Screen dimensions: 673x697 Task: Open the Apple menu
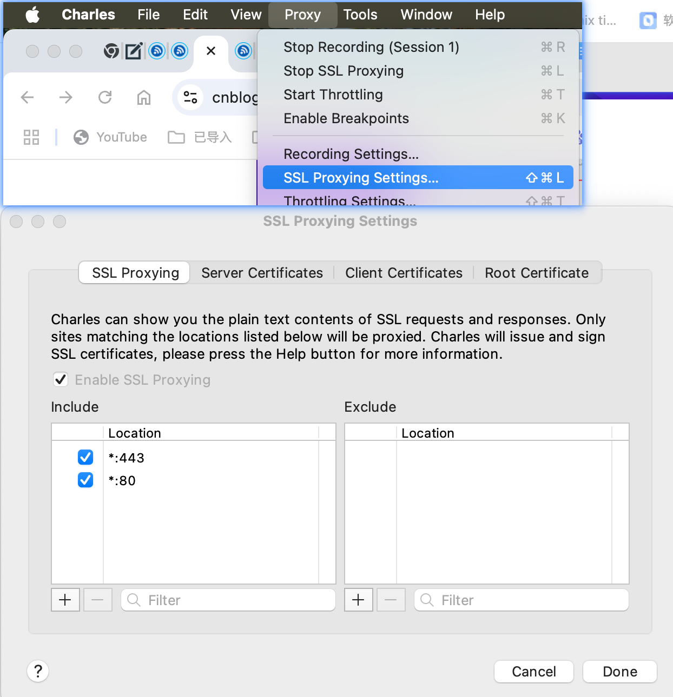pyautogui.click(x=33, y=15)
